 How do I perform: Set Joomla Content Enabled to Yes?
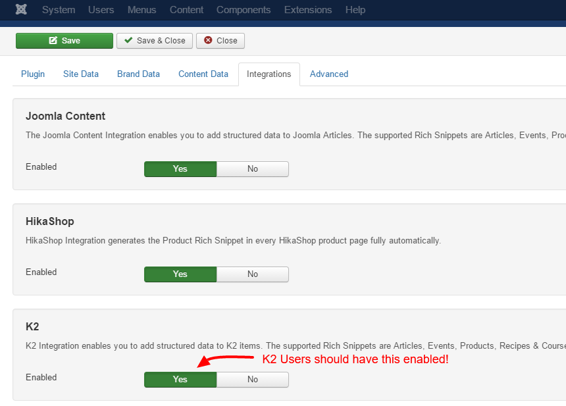[x=180, y=169]
